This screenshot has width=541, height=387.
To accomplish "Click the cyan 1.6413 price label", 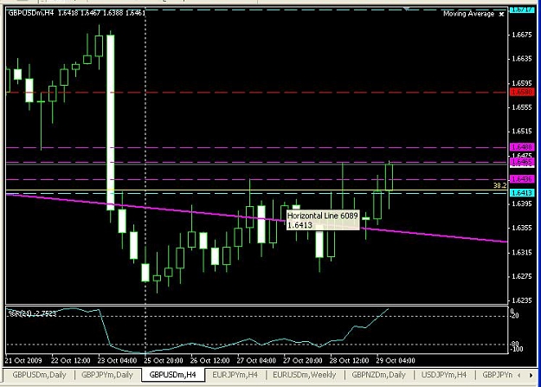I will 522,193.
